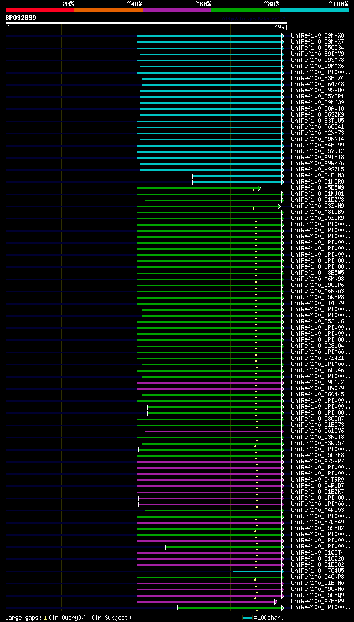Select the UniRef100_Q5DEQ9 label
This screenshot has width=354, height=622.
[x=317, y=595]
